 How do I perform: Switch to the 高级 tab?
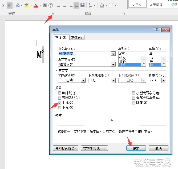point(76,38)
